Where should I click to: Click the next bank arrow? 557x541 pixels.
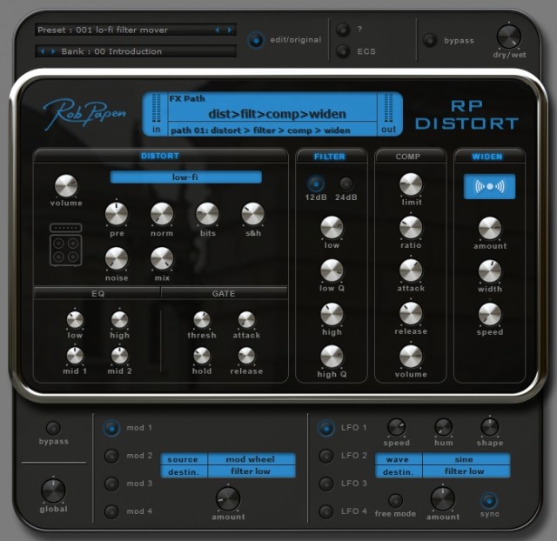click(x=52, y=51)
